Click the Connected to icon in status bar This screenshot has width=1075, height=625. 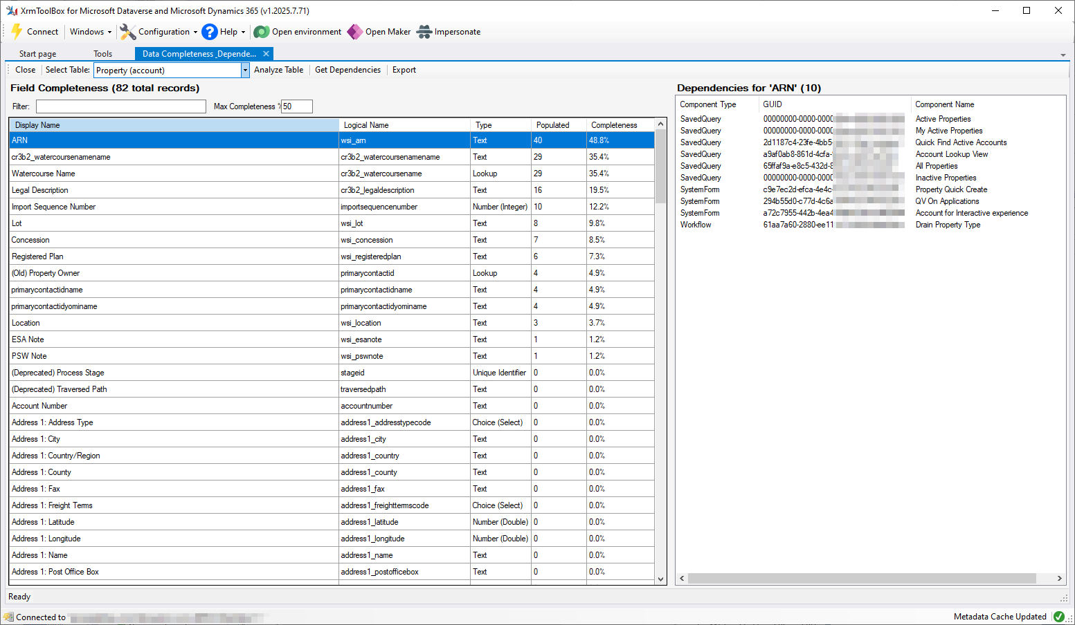pyautogui.click(x=7, y=617)
